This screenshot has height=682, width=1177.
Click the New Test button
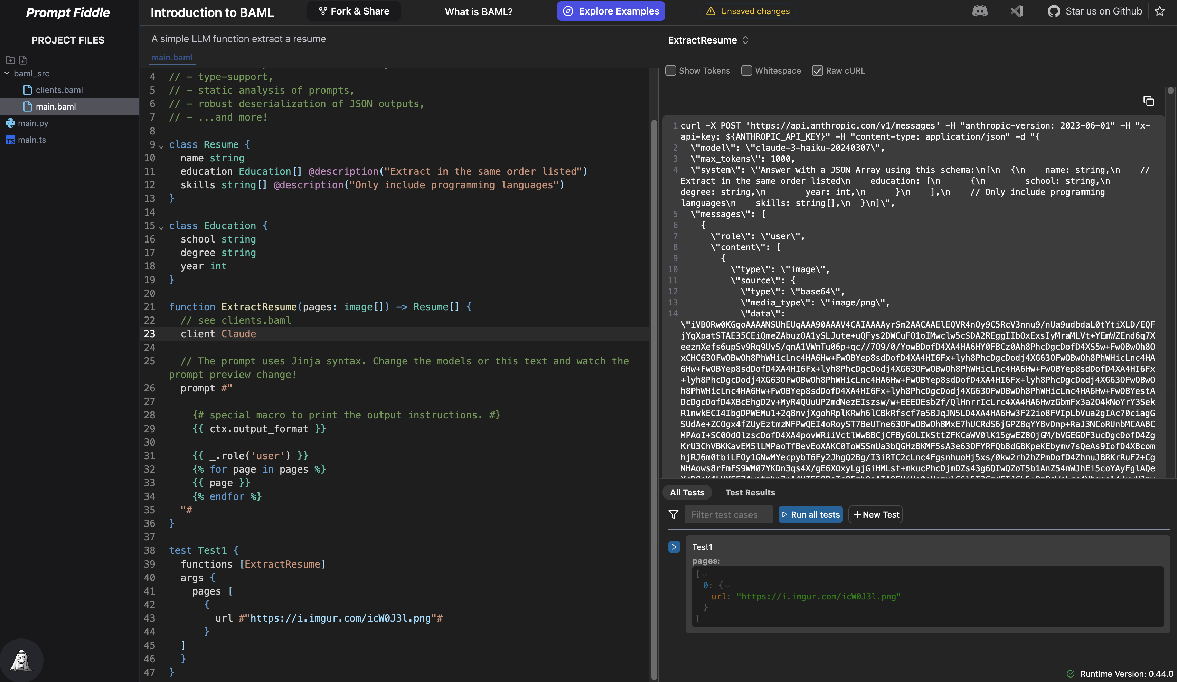[875, 514]
